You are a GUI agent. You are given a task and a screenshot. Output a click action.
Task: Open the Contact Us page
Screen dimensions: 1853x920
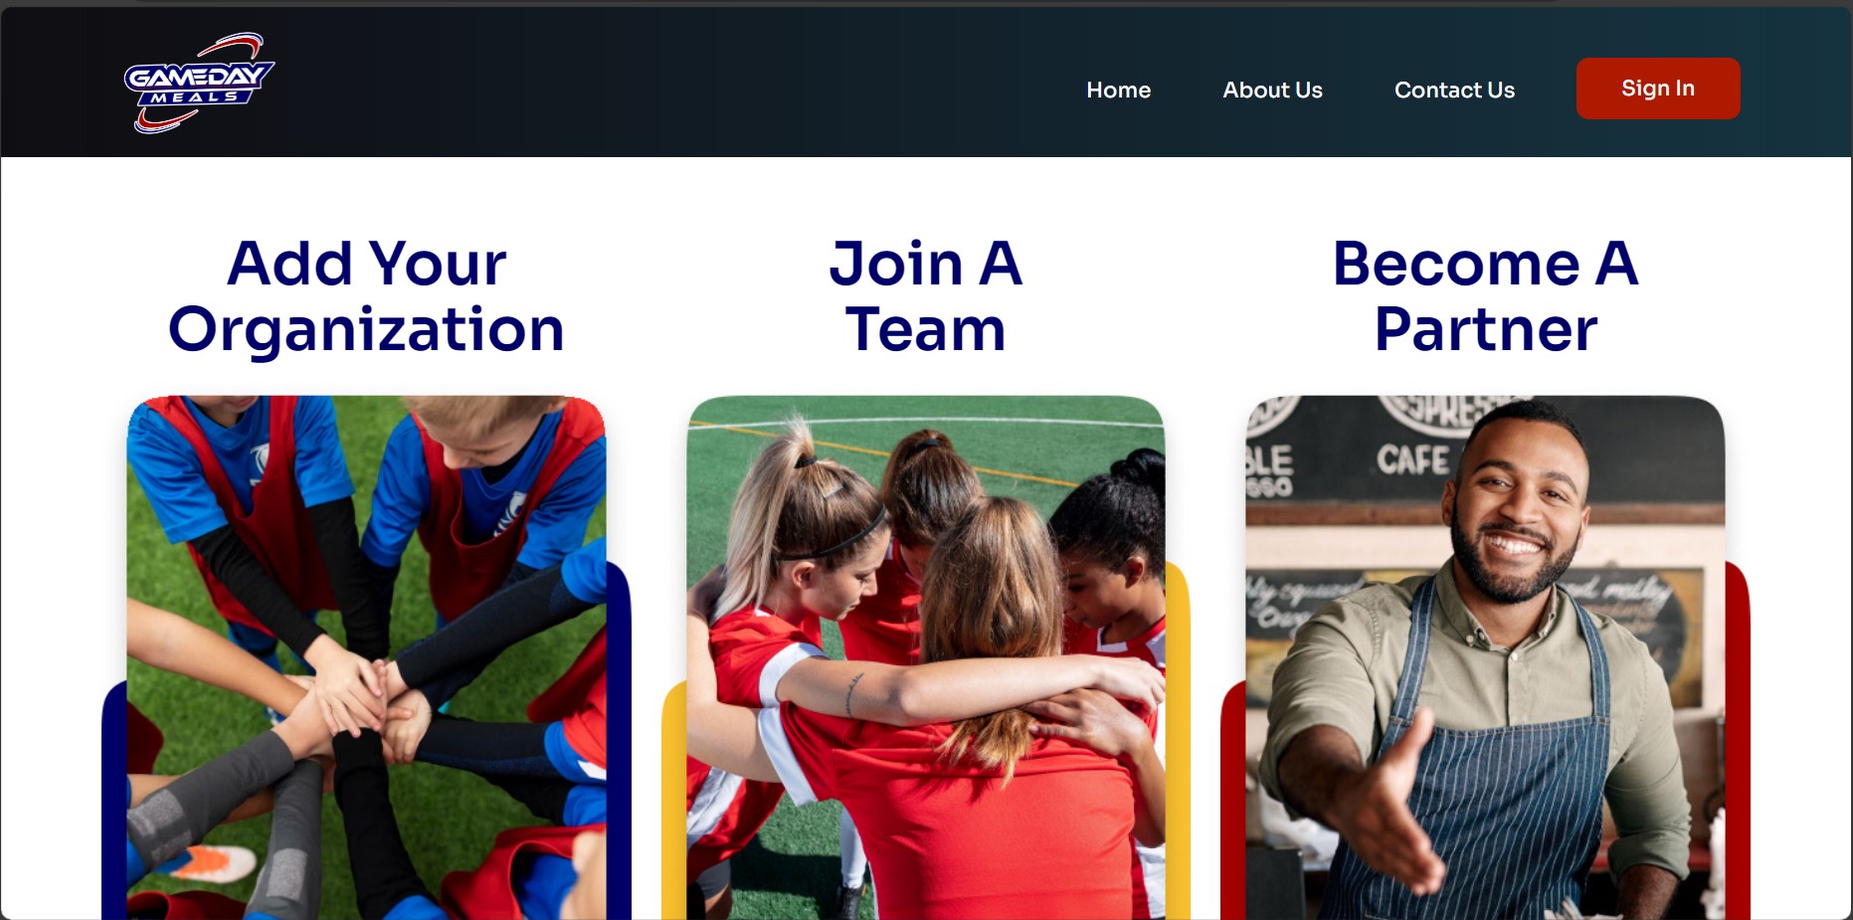[1454, 90]
